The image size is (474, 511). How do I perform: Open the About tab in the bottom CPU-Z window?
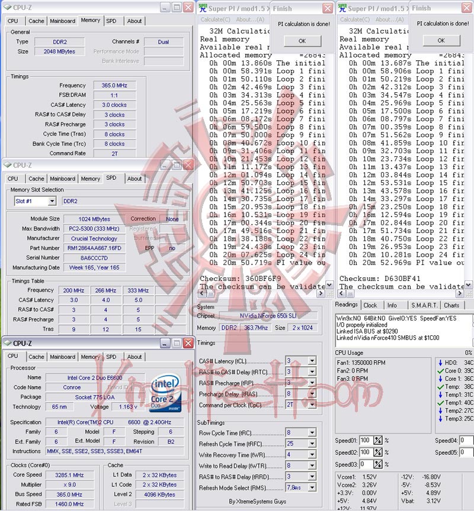pyautogui.click(x=134, y=357)
